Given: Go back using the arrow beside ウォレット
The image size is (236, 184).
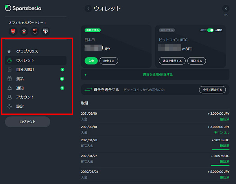Looking at the screenshot, I should point(88,8).
